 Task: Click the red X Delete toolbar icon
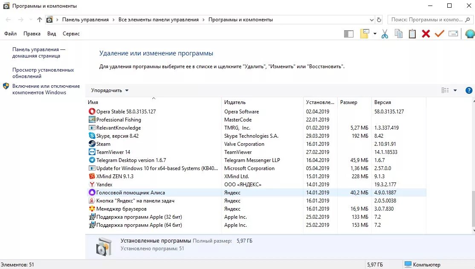pos(426,34)
